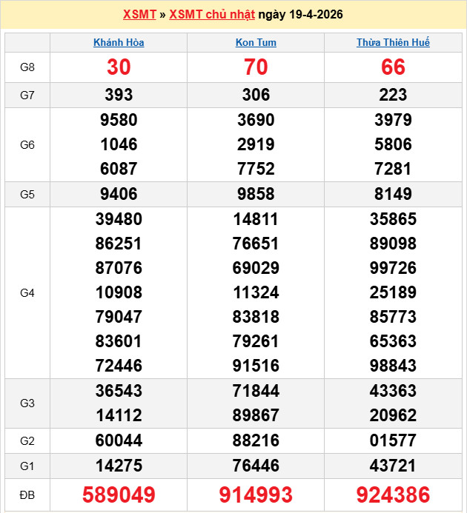The image size is (467, 513).
Task: Select the G7 number 223
Action: tap(393, 95)
